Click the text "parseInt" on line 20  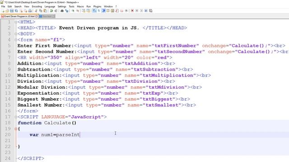68,135
